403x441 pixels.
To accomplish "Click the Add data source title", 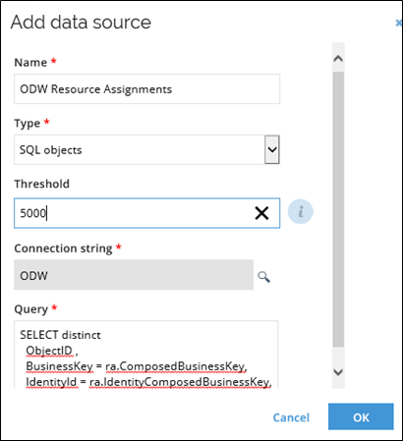I will (81, 23).
